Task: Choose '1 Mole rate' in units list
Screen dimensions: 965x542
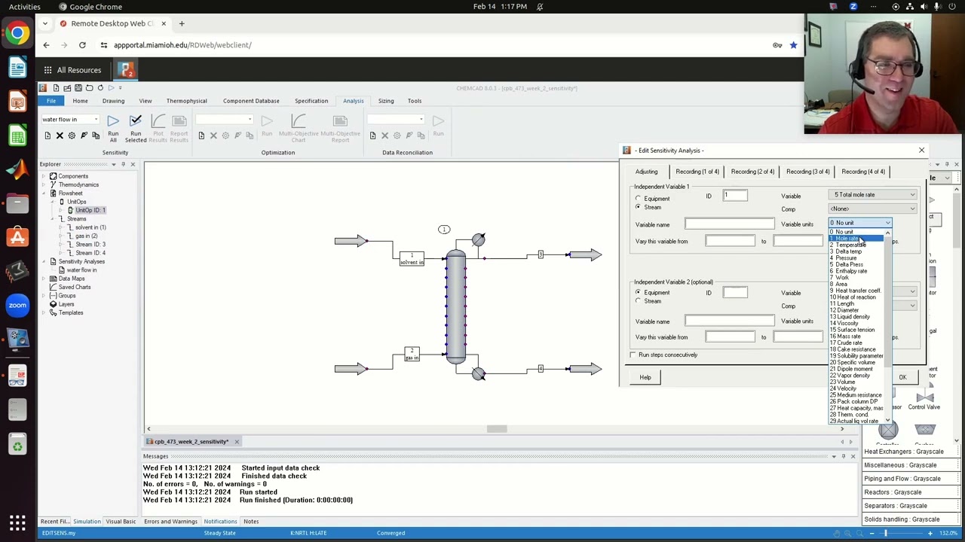Action: click(856, 239)
